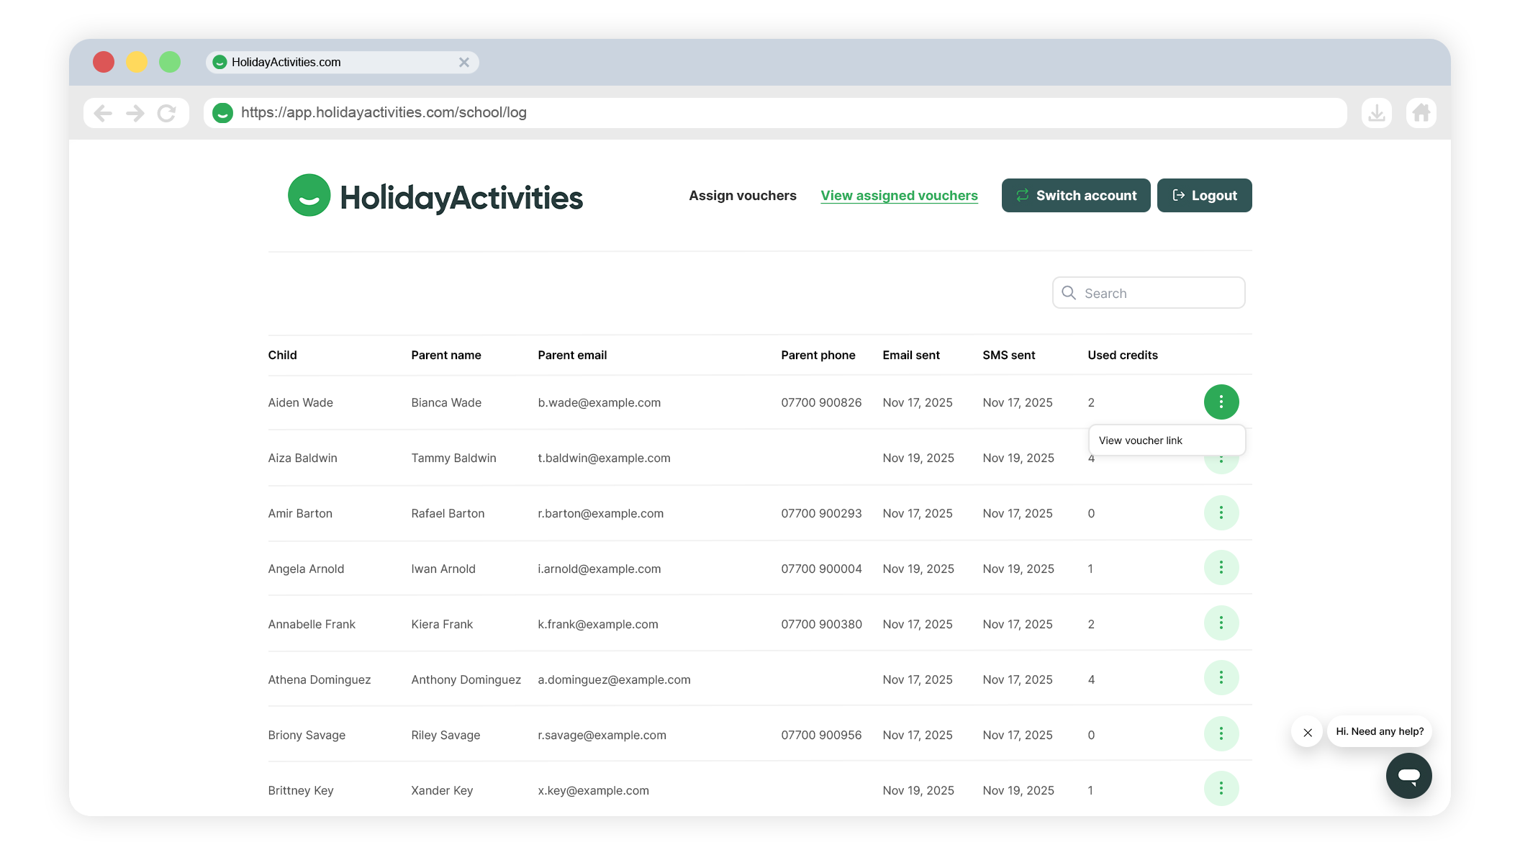Click the browser forward arrow icon
This screenshot has height=855, width=1520.
coord(135,113)
